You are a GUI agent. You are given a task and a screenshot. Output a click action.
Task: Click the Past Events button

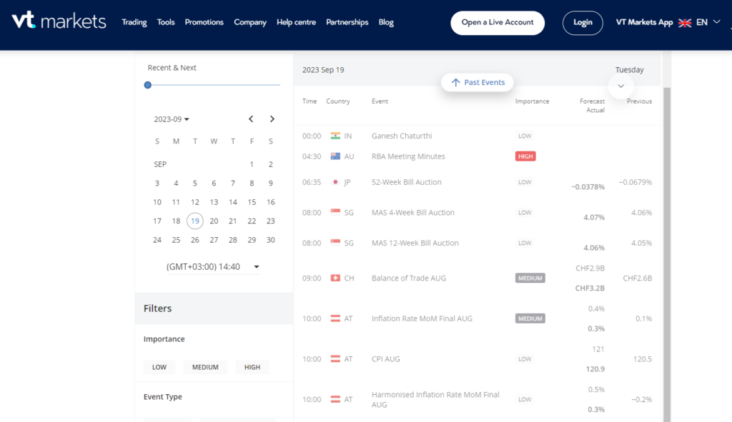[x=477, y=83]
